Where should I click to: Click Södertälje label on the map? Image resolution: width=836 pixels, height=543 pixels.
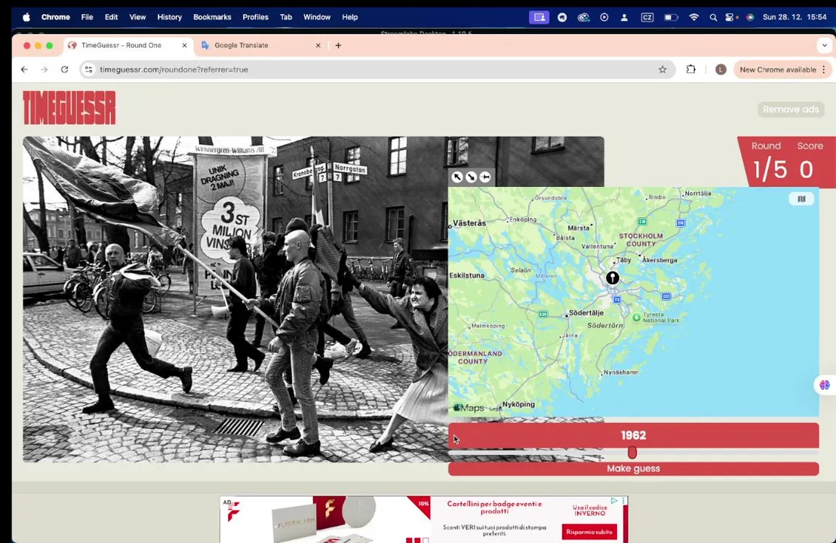(x=586, y=313)
